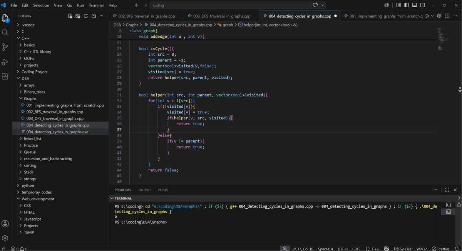Go forward with the right arrow
The width and height of the screenshot is (462, 251).
click(145, 5)
